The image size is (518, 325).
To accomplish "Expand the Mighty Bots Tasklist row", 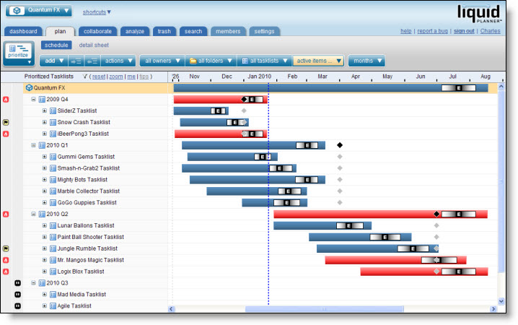I will pyautogui.click(x=45, y=180).
